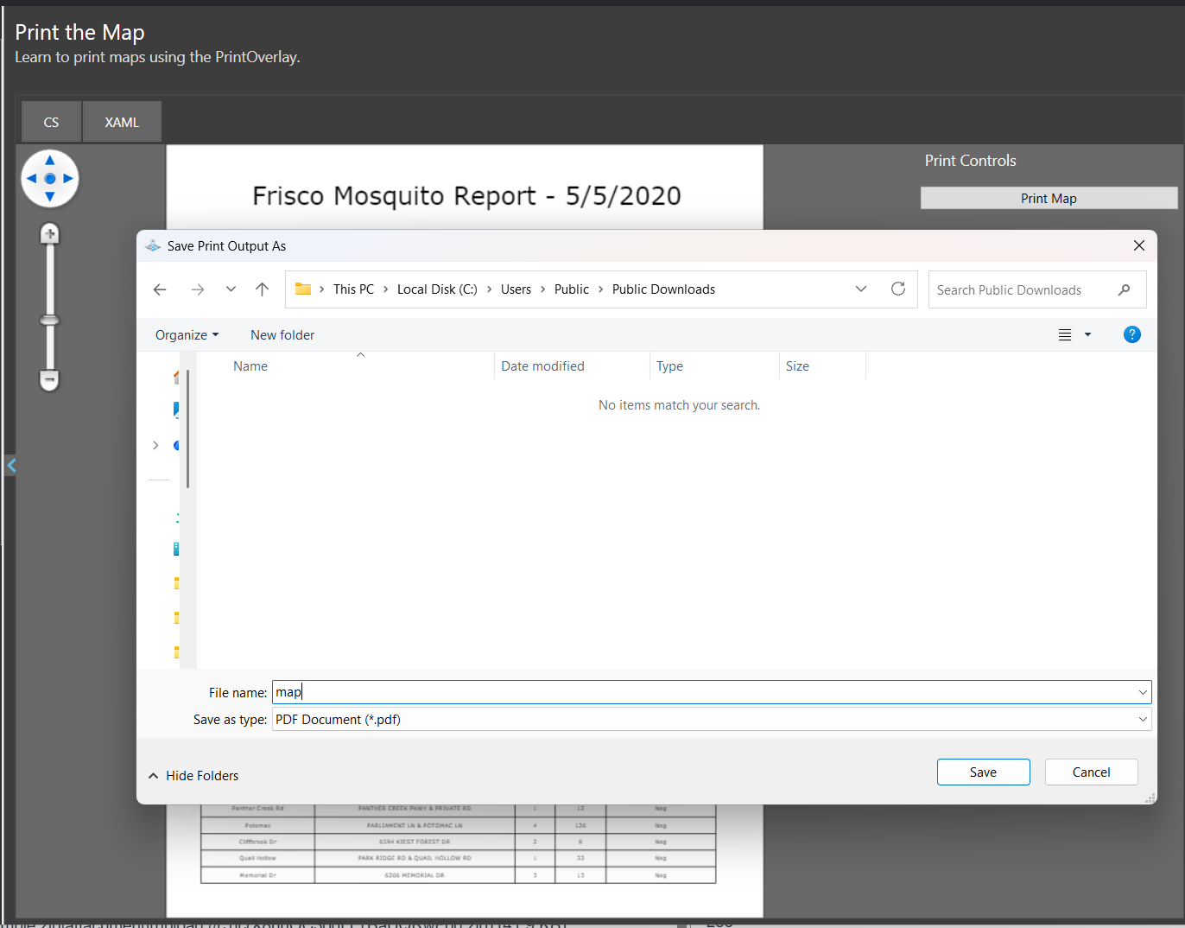
Task: Switch to the XAML tab
Action: click(122, 122)
